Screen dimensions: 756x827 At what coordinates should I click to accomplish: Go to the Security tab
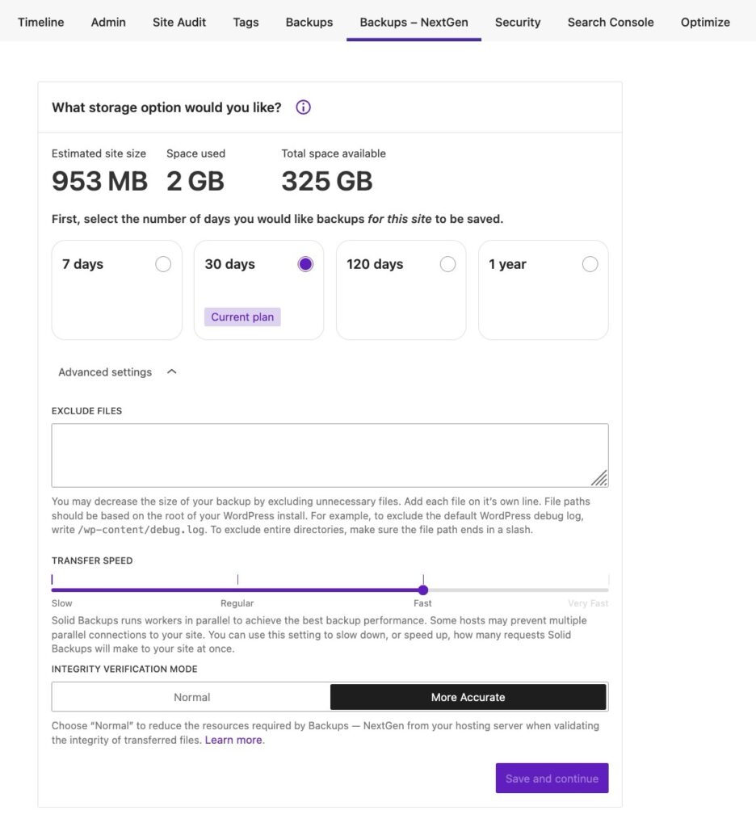pos(518,22)
